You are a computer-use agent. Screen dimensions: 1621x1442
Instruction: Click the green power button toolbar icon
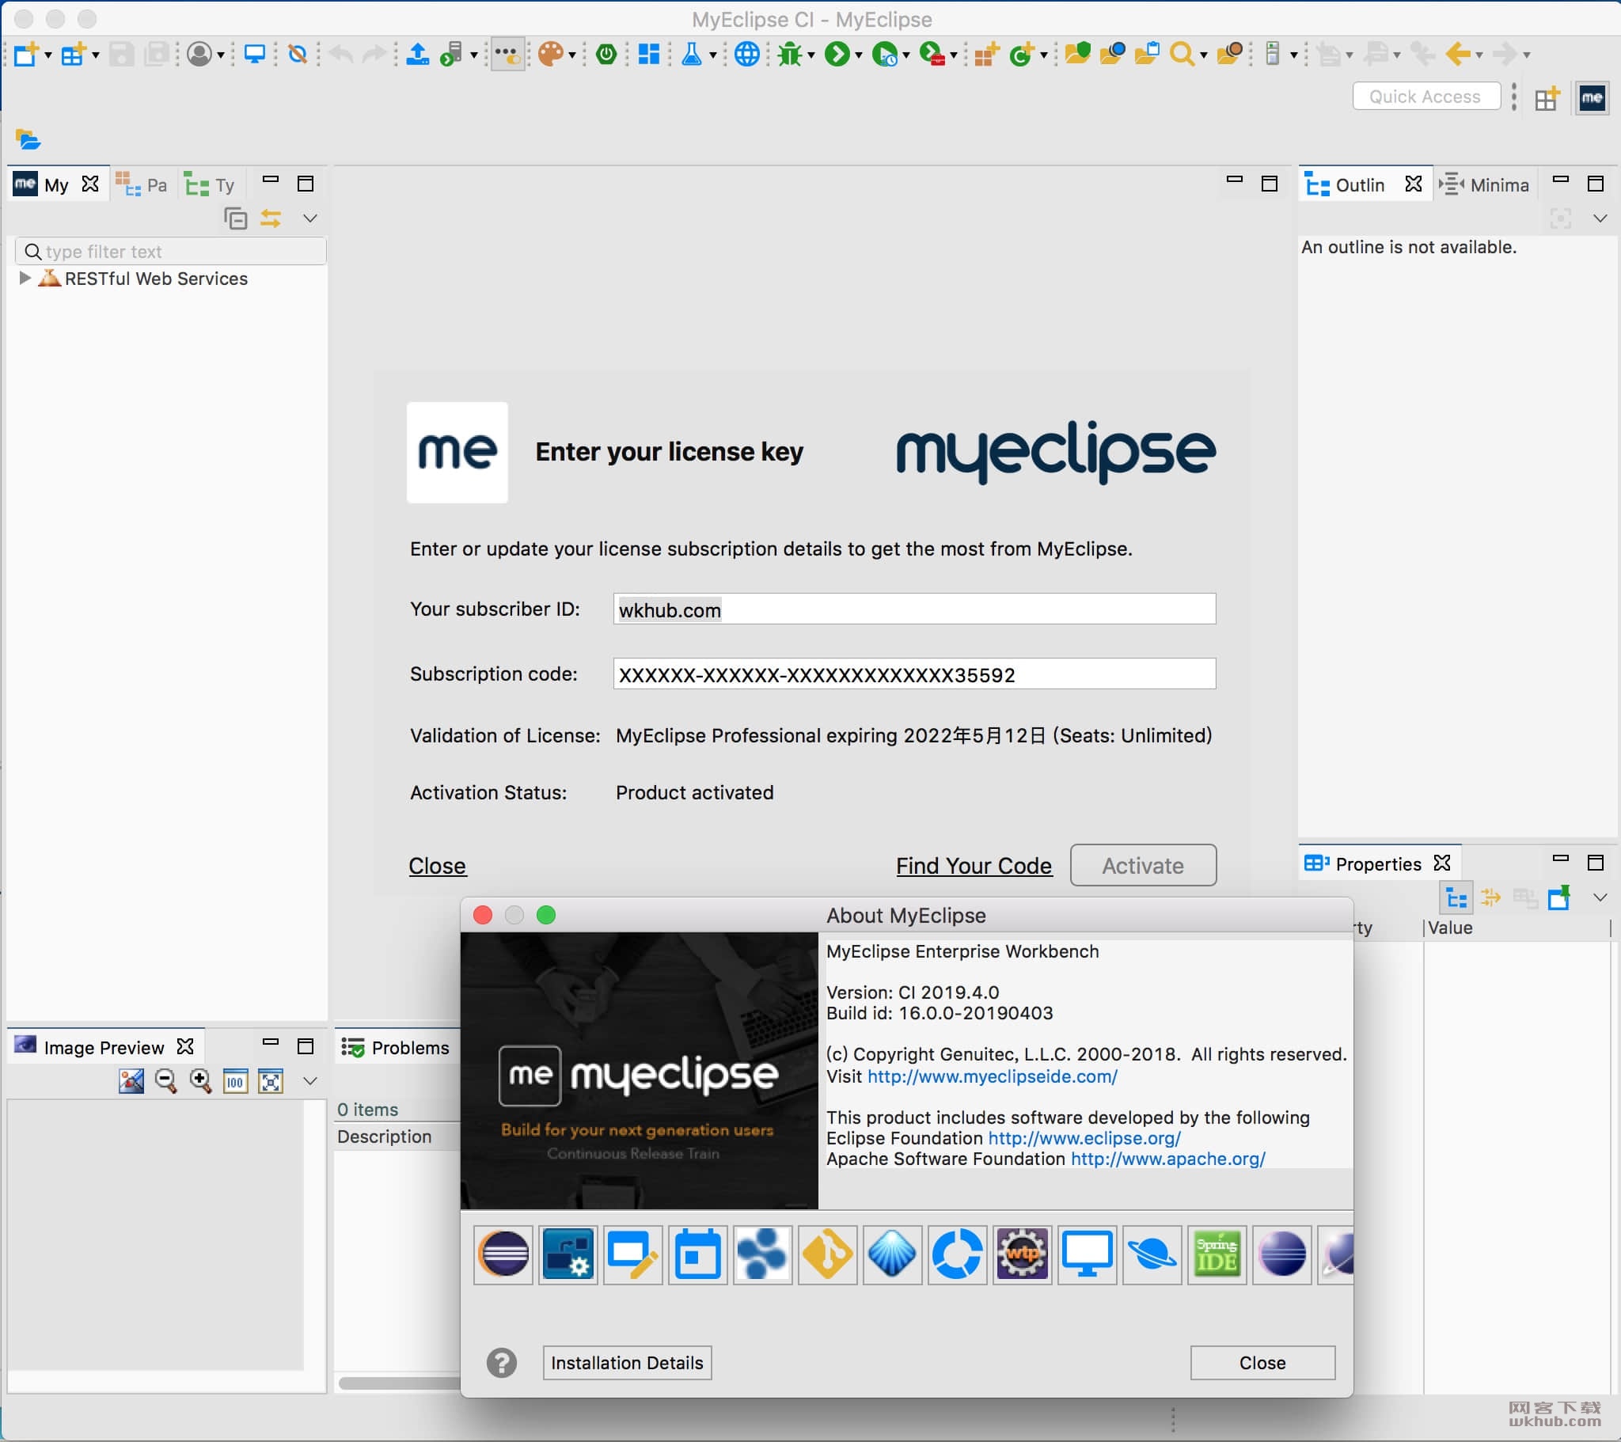click(x=606, y=54)
